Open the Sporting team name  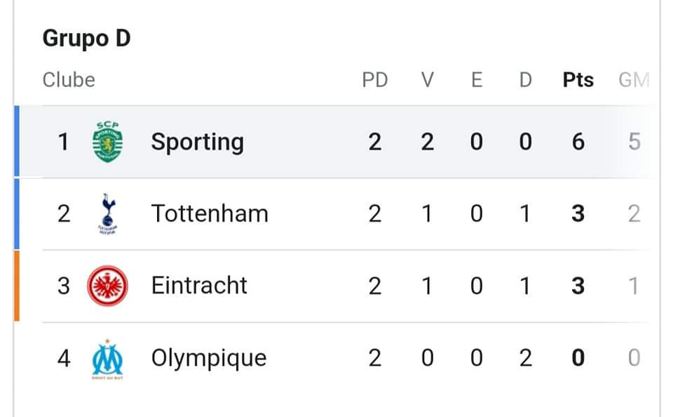click(198, 143)
